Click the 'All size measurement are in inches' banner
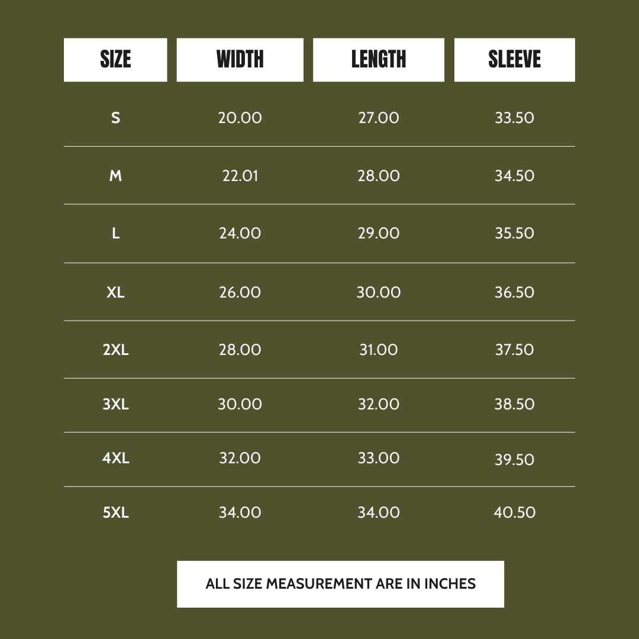Screen dimensions: 639x639 pos(340,584)
